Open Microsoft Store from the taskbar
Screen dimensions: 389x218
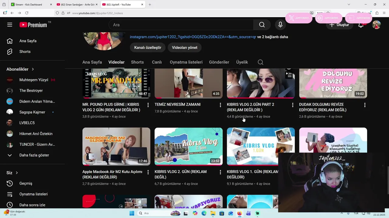tap(222, 213)
